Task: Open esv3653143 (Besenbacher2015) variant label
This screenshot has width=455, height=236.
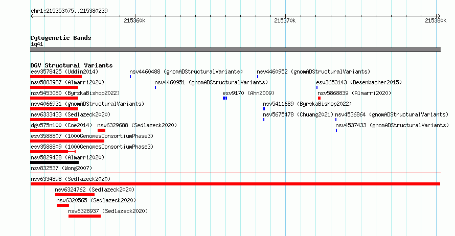Action: [x=359, y=82]
